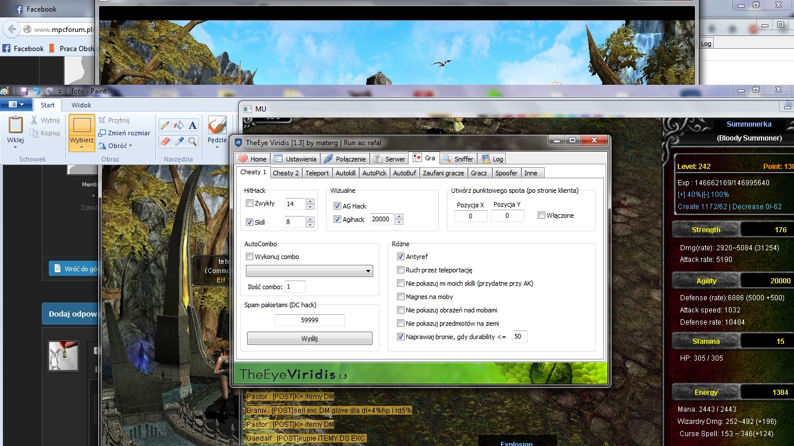This screenshot has height=446, width=794.
Task: Click the TheEye Viridis shield icon
Action: pos(238,143)
